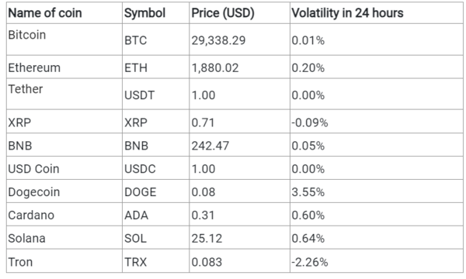Select the USDT symbol cell
The height and width of the screenshot is (279, 466).
156,95
